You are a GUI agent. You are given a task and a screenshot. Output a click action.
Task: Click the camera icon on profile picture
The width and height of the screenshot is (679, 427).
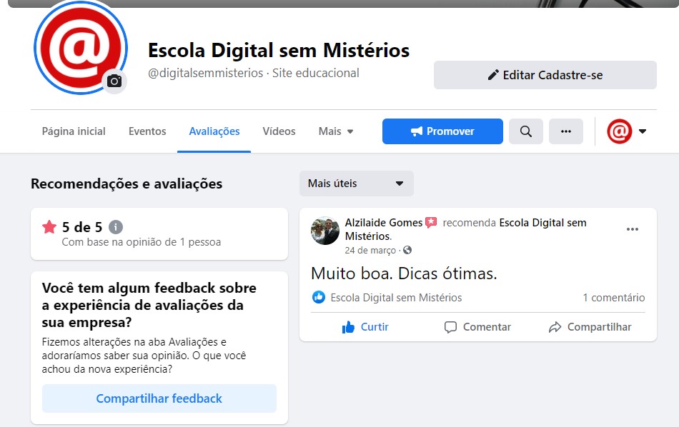114,81
